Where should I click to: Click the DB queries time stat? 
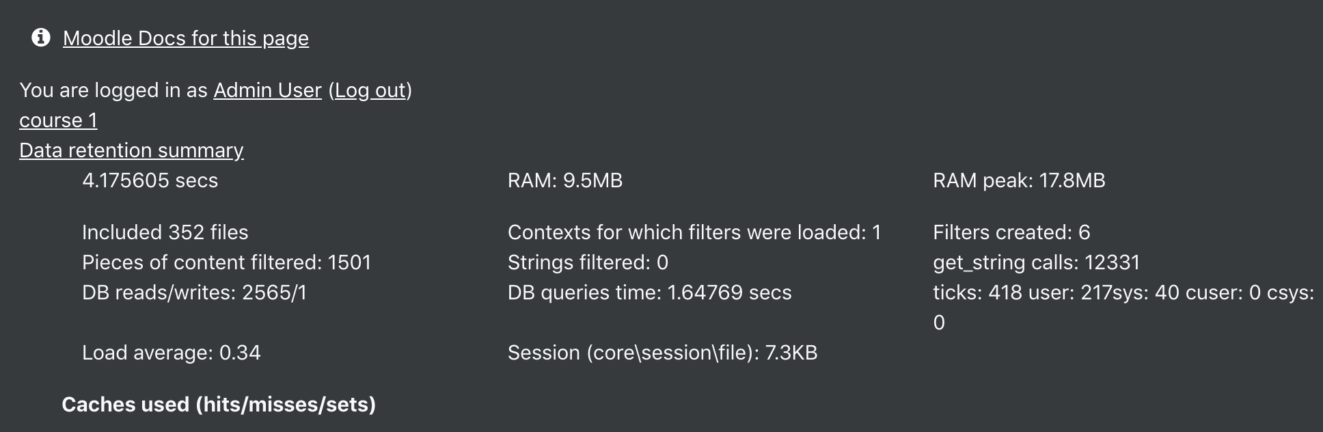[650, 293]
